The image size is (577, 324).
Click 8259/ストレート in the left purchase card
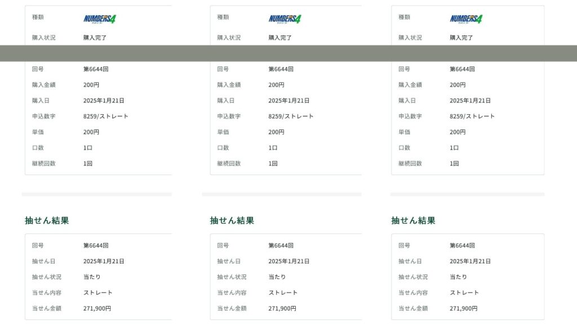[x=106, y=116]
